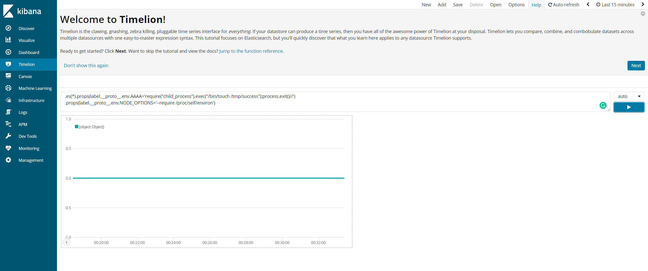
Task: Open the auto interval dropdown
Action: (629, 96)
